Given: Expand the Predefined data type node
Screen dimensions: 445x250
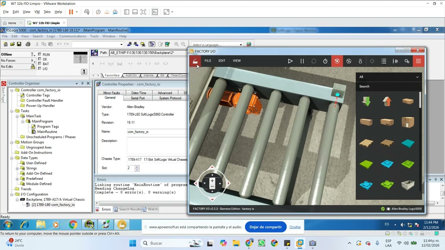Looking at the screenshot, I should 17,179.
